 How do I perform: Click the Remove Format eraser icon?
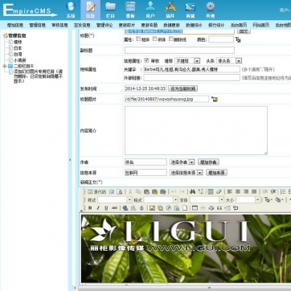pos(219,192)
